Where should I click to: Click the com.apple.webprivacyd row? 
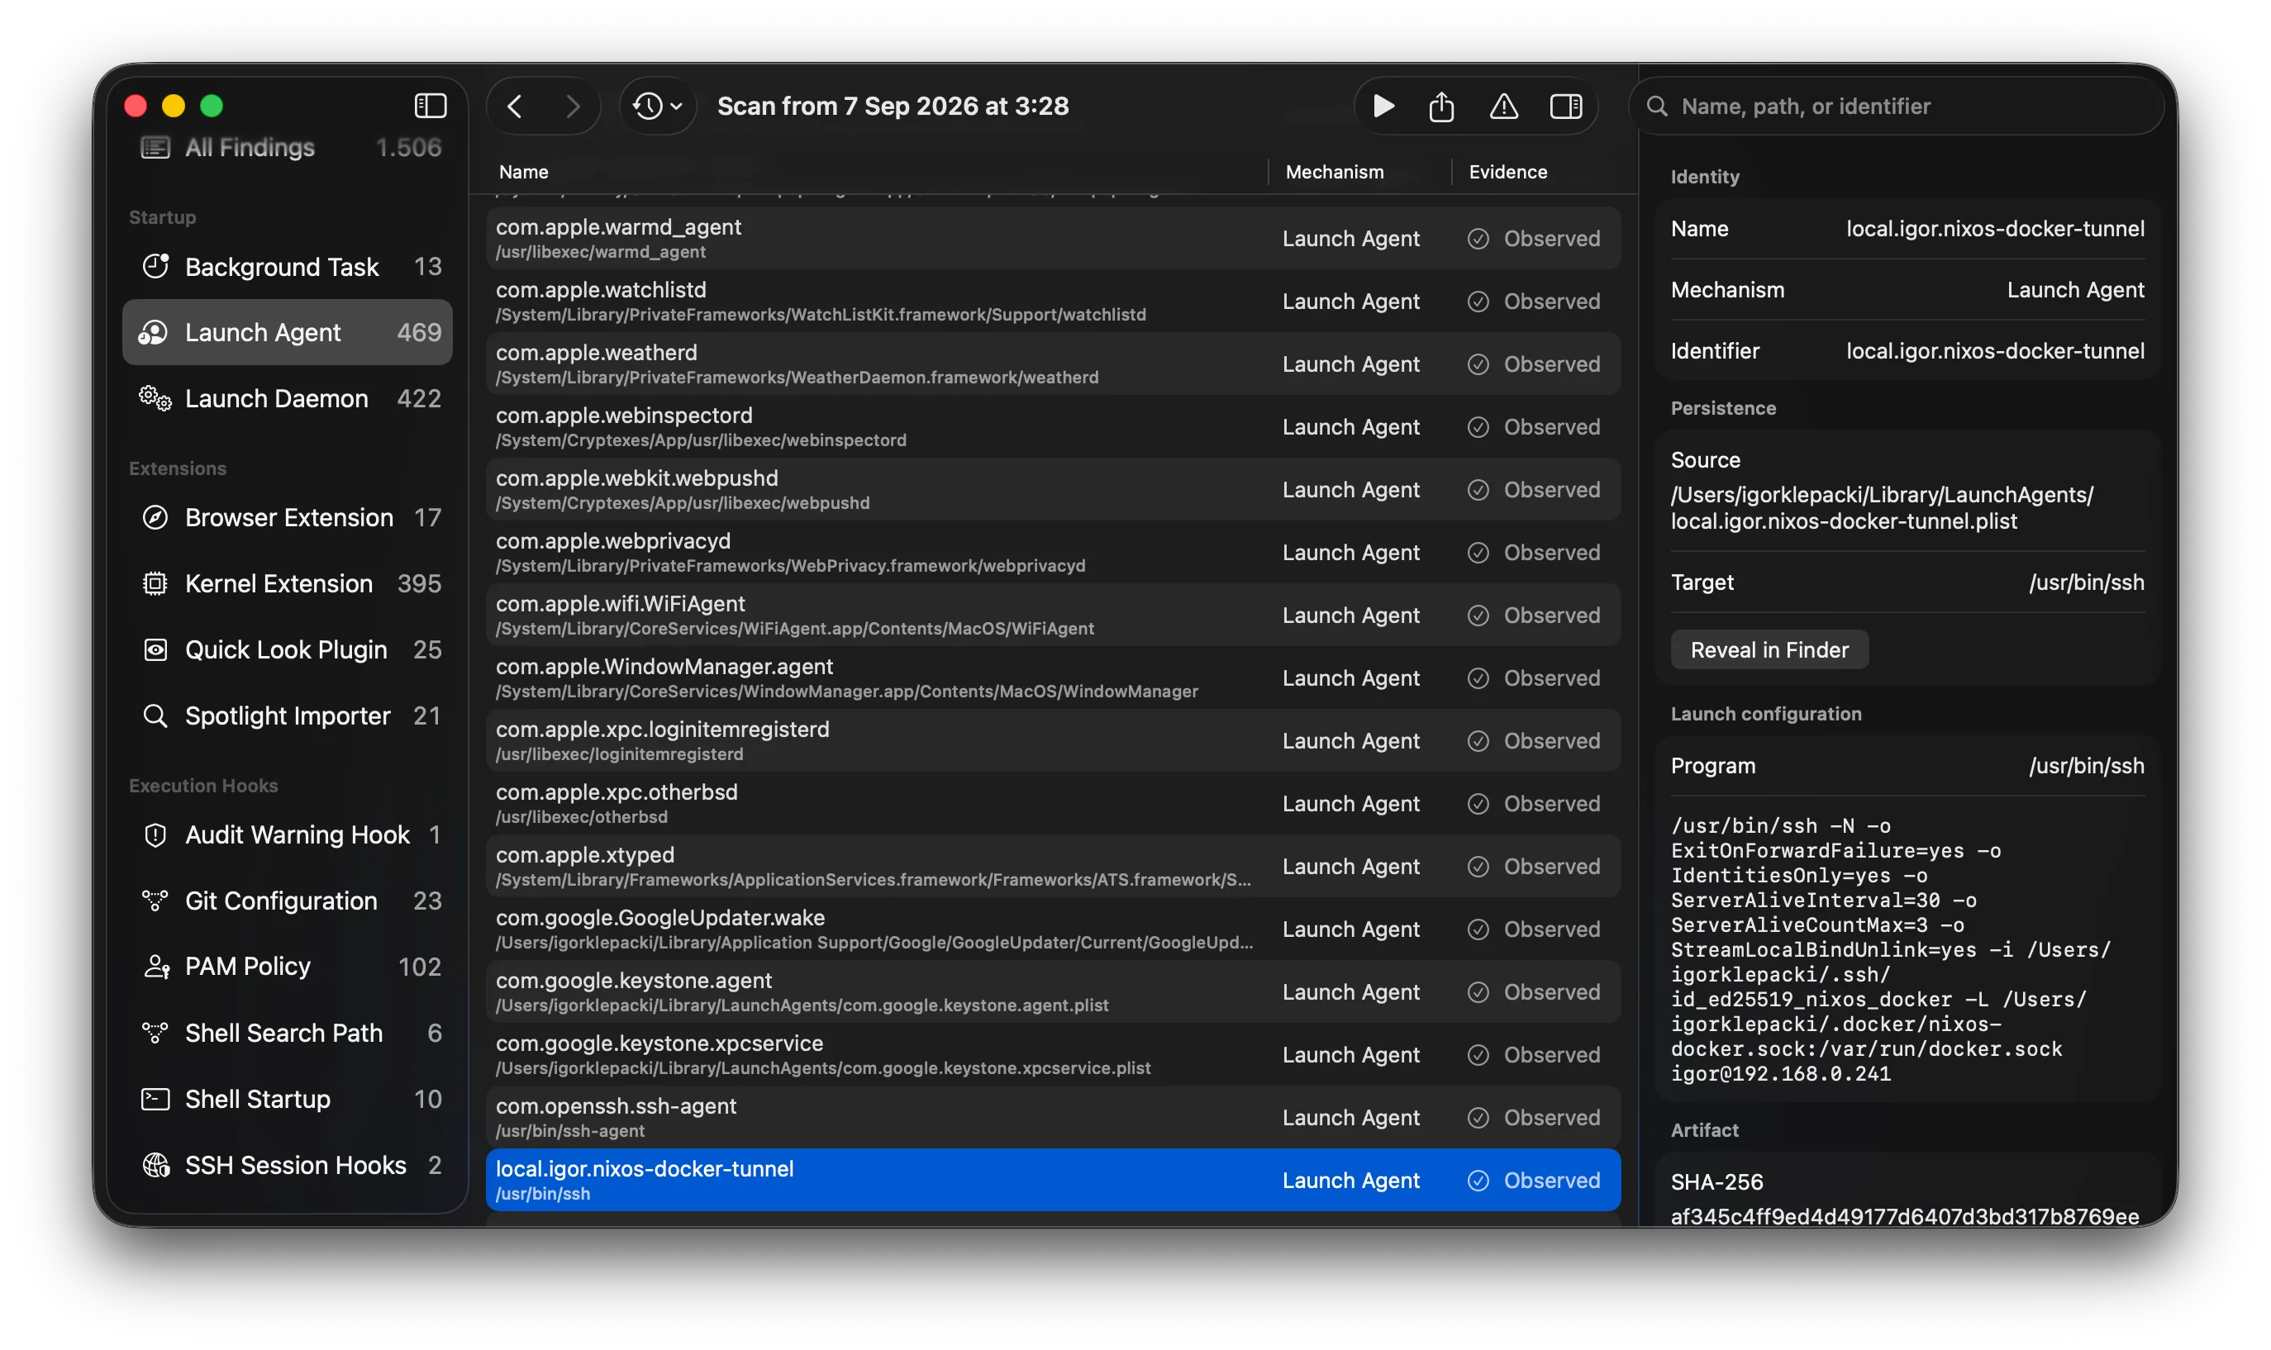tap(1053, 552)
